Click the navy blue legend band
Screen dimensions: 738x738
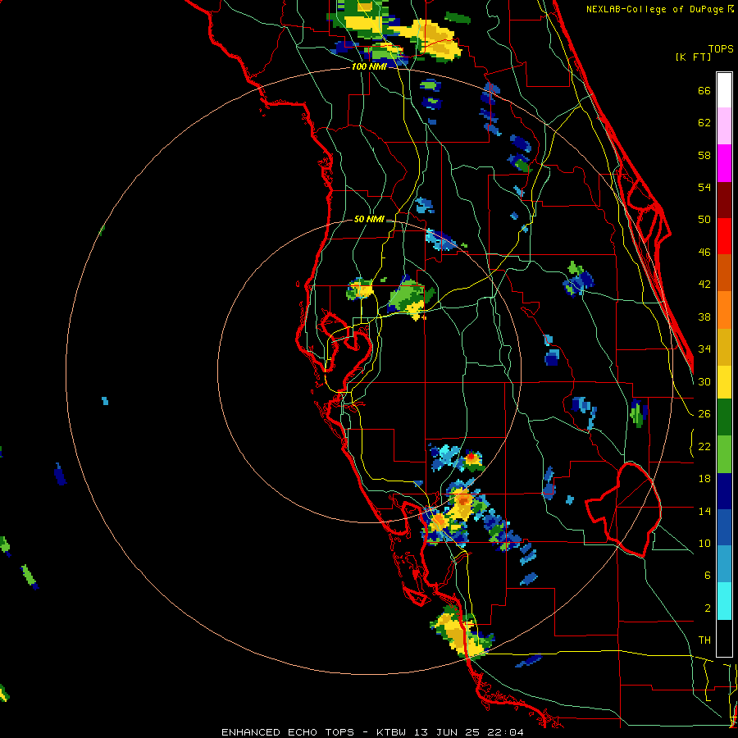724,491
